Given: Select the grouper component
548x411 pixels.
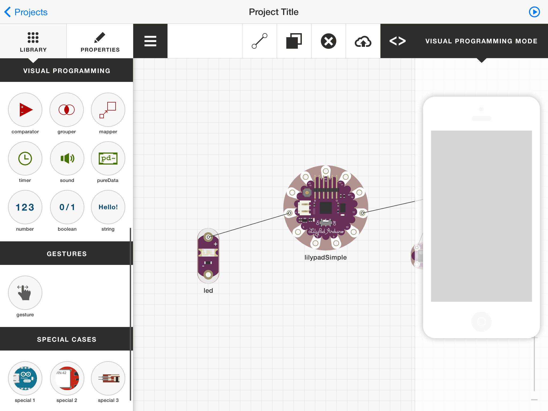Looking at the screenshot, I should coord(67,110).
